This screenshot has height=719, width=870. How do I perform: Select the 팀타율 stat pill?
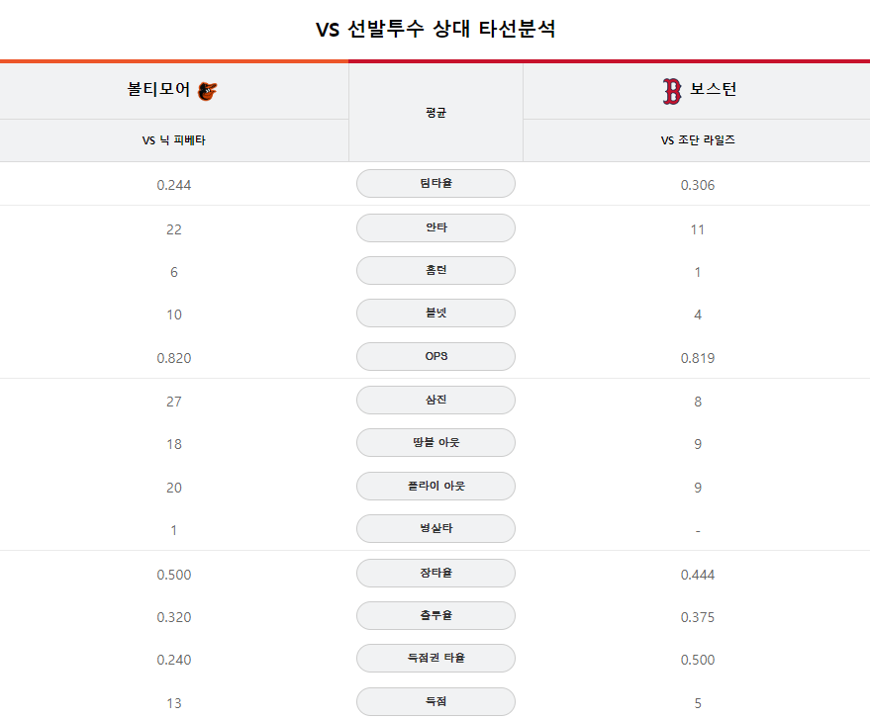click(435, 184)
